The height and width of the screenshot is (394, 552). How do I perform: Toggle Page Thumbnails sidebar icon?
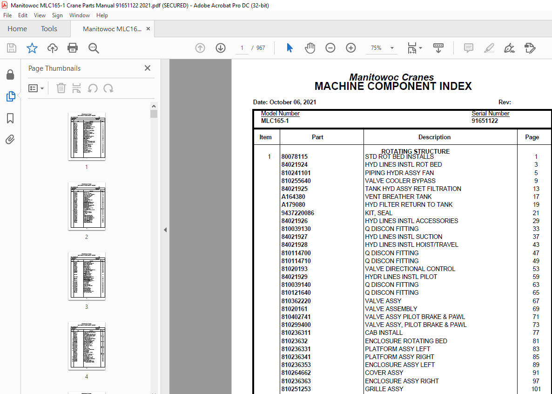pyautogui.click(x=11, y=96)
